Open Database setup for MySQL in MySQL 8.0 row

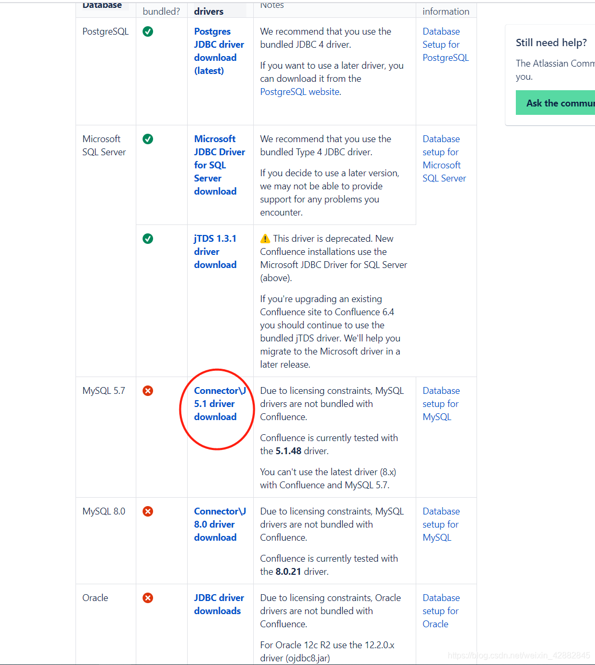click(x=441, y=524)
